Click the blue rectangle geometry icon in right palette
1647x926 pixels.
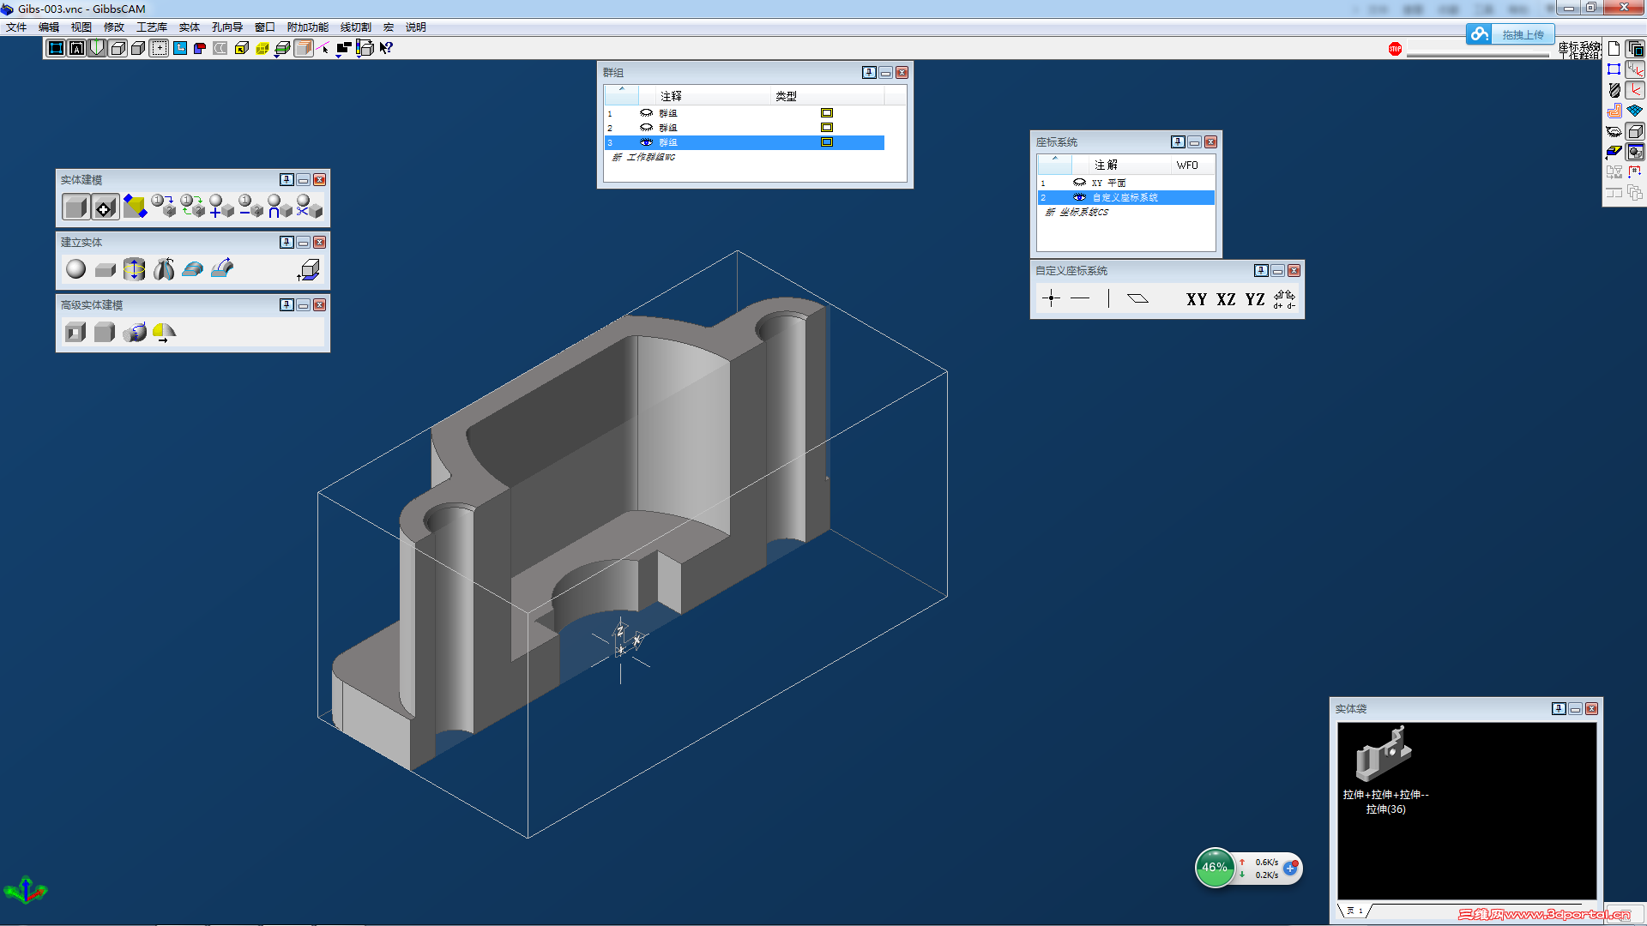(x=1614, y=69)
